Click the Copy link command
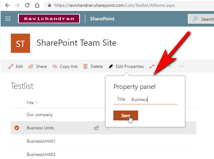This screenshot has height=159, width=214. point(65,66)
